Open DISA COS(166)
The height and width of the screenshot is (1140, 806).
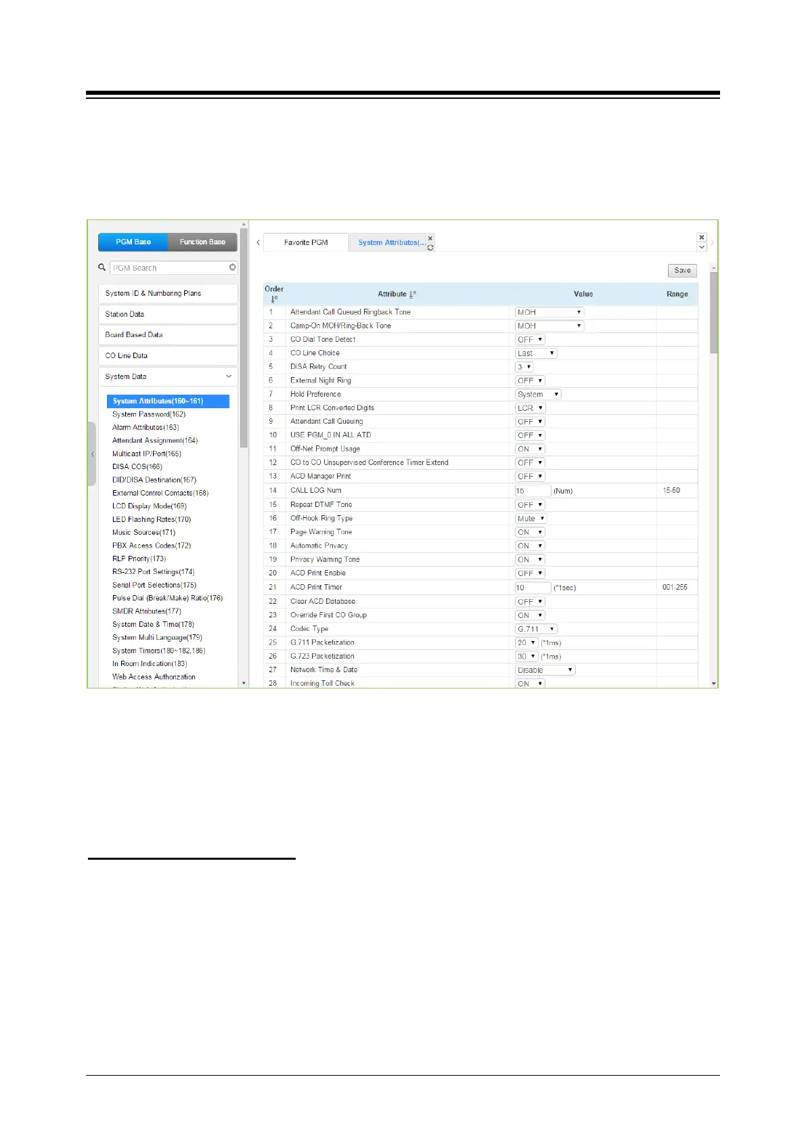[x=137, y=466]
